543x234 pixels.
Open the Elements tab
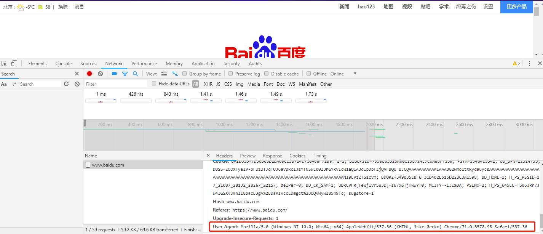click(37, 64)
